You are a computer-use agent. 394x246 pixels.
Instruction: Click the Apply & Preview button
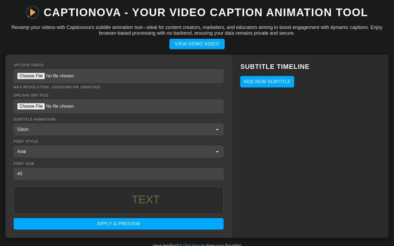click(118, 224)
